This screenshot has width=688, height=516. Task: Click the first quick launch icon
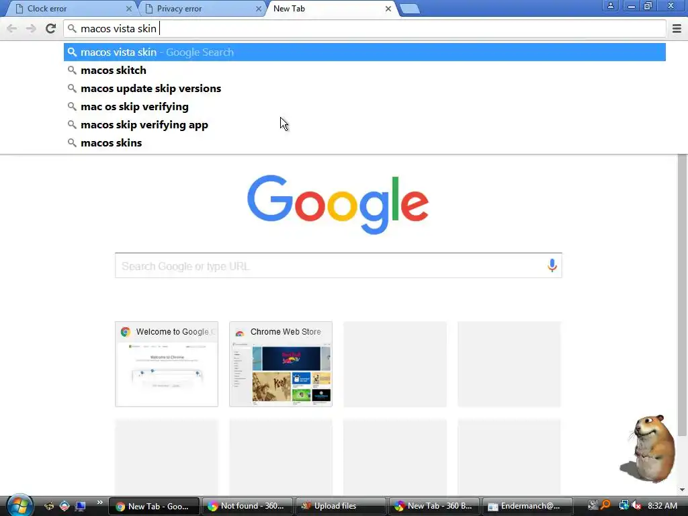(x=48, y=506)
